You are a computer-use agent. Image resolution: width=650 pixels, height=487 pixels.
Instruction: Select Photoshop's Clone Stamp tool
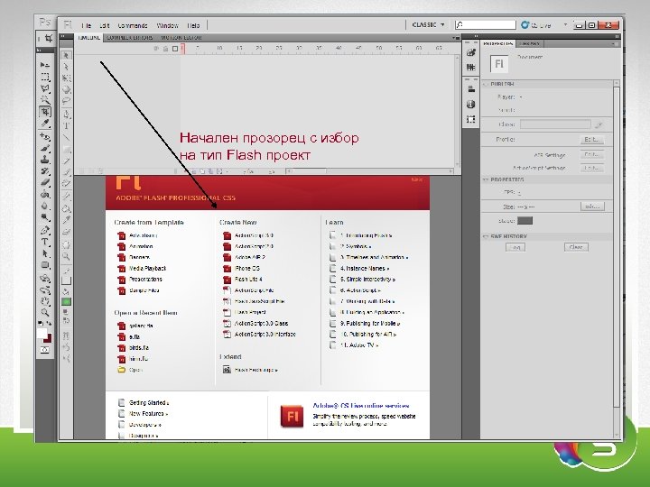(45, 160)
